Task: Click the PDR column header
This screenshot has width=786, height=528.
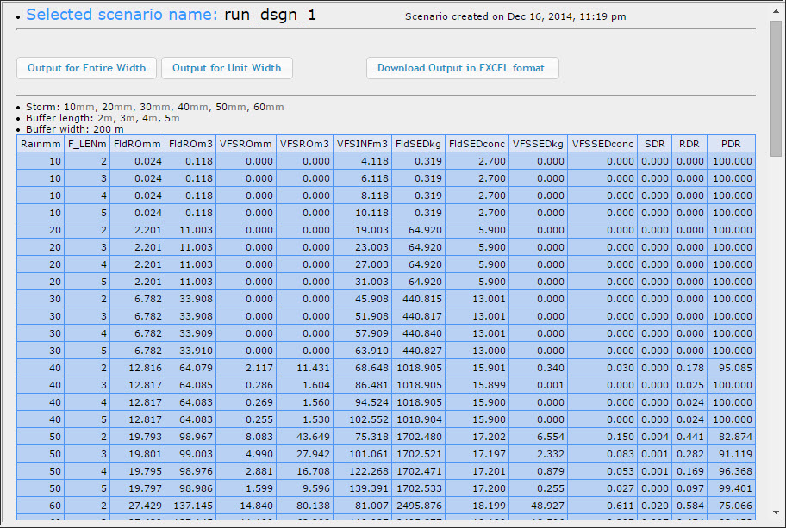Action: tap(731, 144)
